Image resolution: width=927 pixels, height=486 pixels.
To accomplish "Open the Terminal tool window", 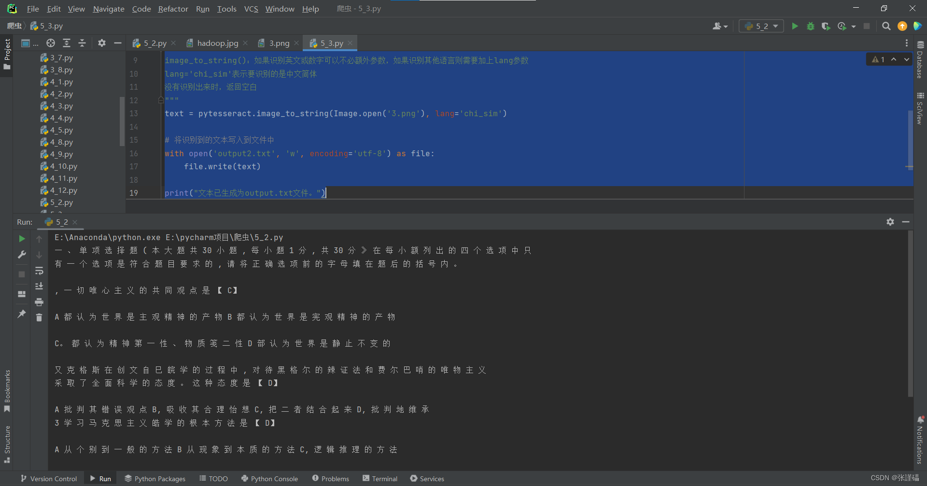I will click(x=379, y=478).
